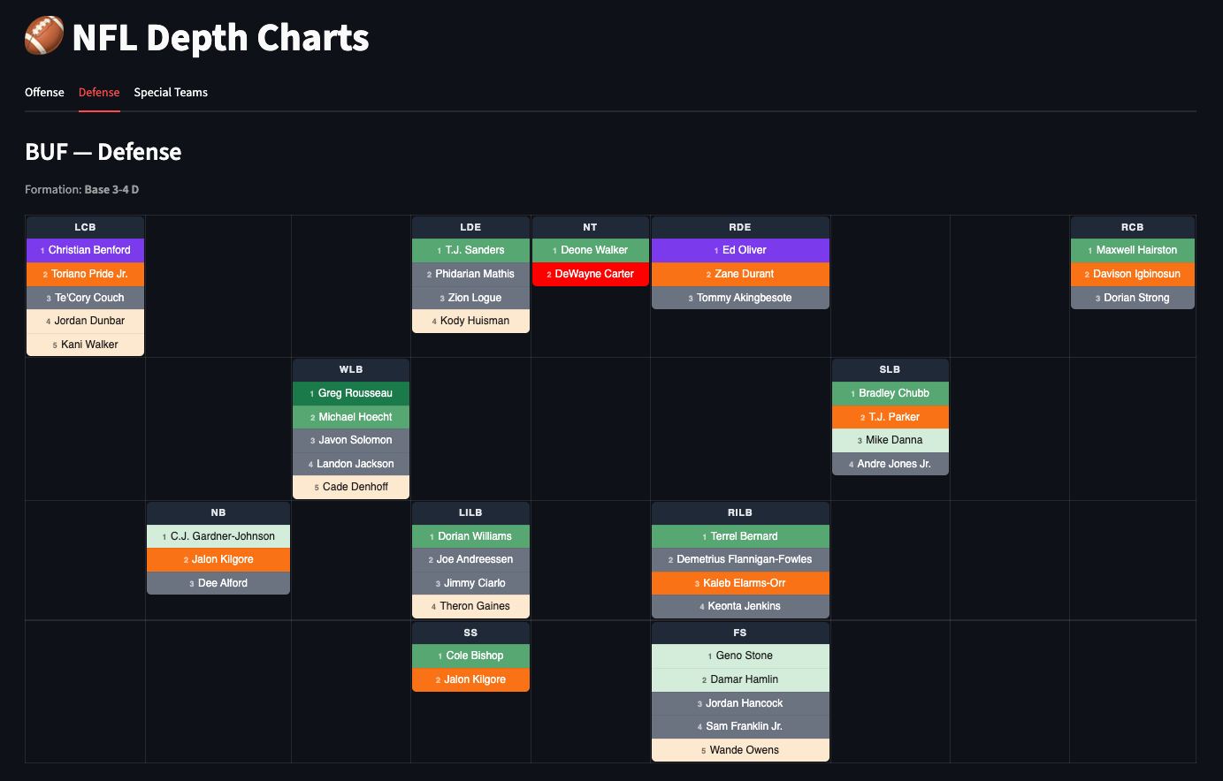This screenshot has height=781, width=1223.
Task: Click the SS position header
Action: (470, 633)
